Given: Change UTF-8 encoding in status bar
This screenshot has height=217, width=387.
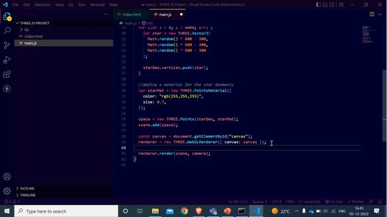Looking at the screenshot, I should [x=276, y=202].
